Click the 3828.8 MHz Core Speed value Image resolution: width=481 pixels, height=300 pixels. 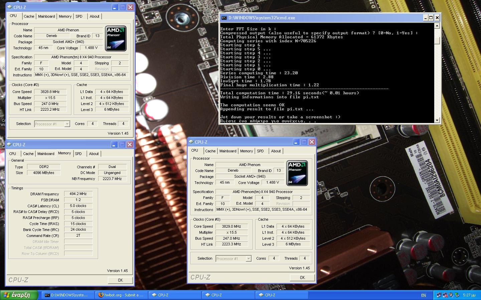[50, 92]
